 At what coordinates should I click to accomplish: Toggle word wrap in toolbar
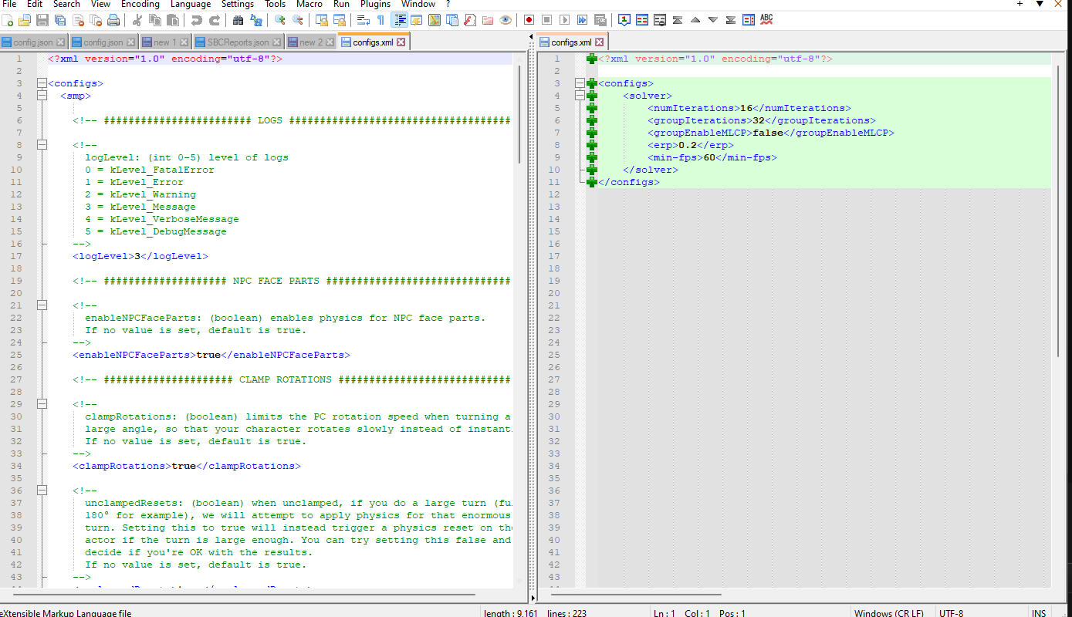363,20
